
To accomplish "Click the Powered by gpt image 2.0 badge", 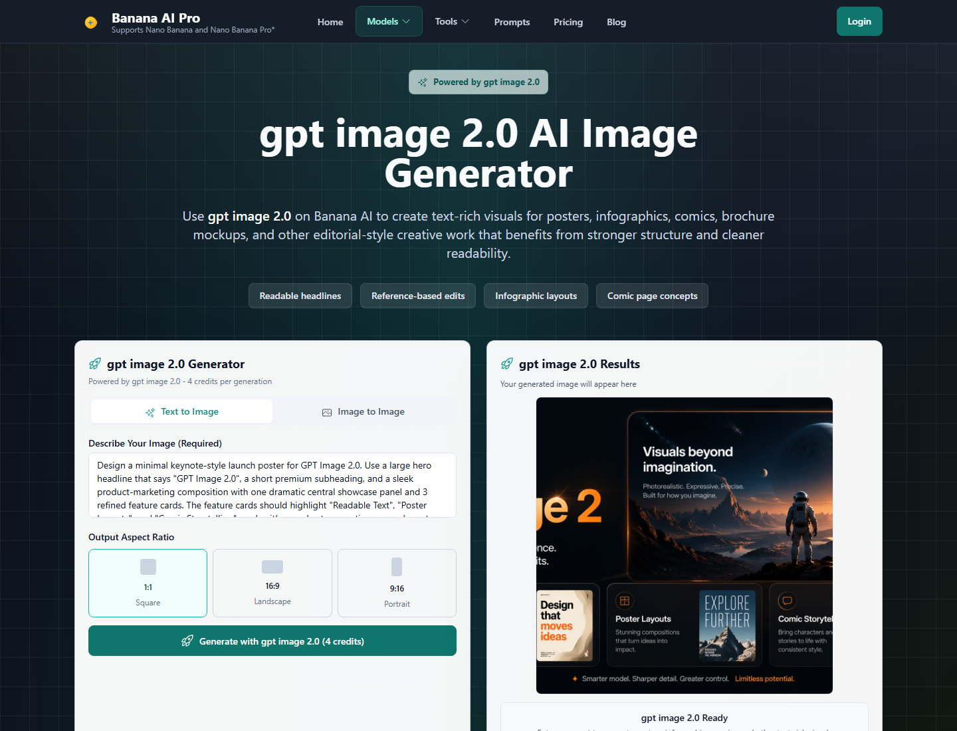I will 478,82.
